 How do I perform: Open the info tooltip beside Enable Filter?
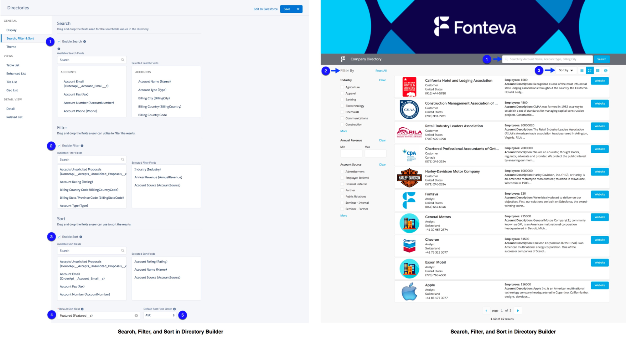pos(82,146)
